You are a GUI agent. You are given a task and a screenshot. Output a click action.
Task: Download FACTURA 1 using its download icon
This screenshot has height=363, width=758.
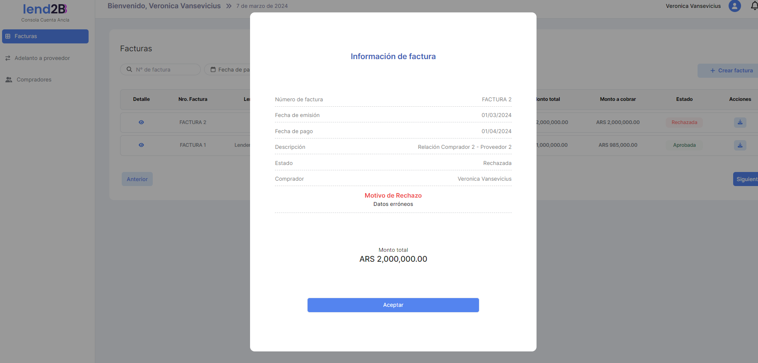pos(740,145)
